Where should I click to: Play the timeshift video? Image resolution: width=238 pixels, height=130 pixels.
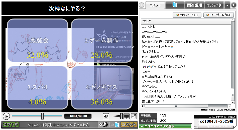[x=6, y=116]
